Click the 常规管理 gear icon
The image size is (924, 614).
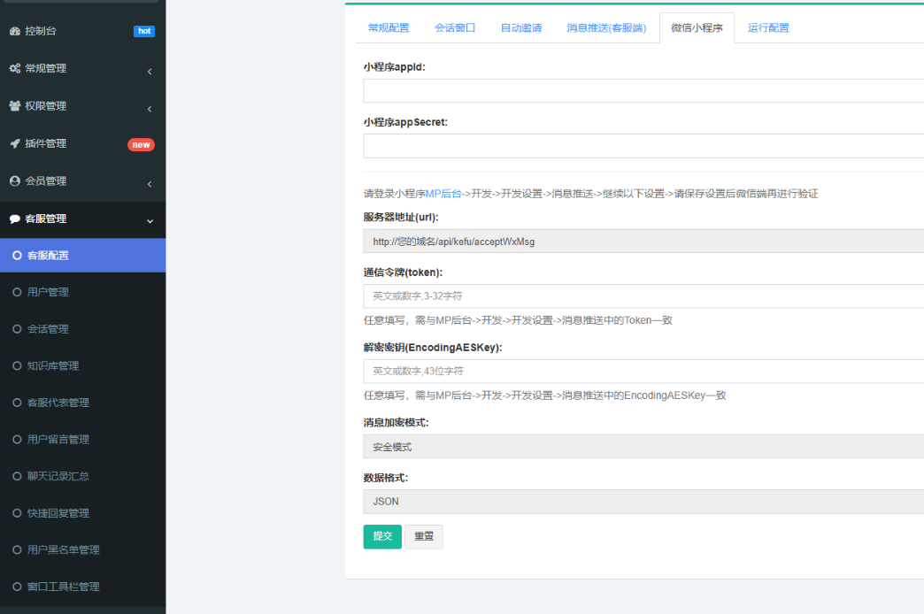(13, 68)
